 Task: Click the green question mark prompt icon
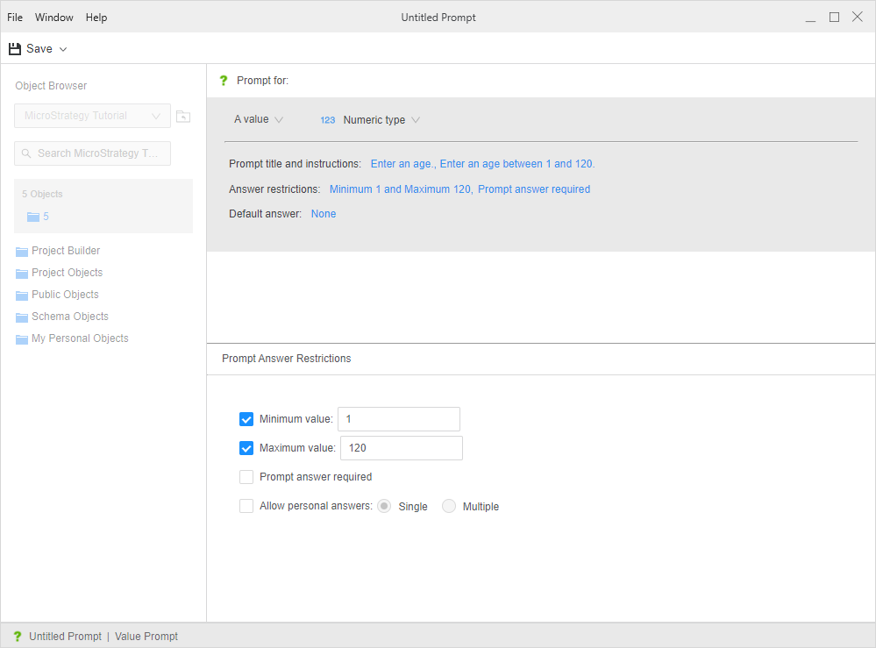pyautogui.click(x=223, y=81)
